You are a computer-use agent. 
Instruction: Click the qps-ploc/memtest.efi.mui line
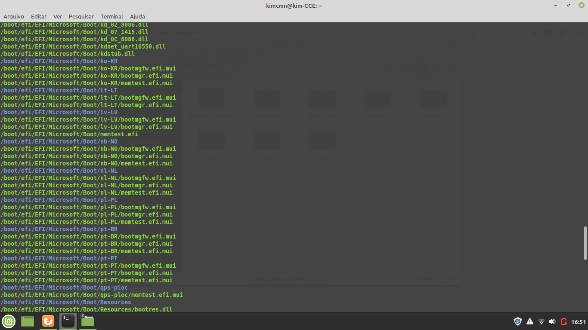[92, 295]
